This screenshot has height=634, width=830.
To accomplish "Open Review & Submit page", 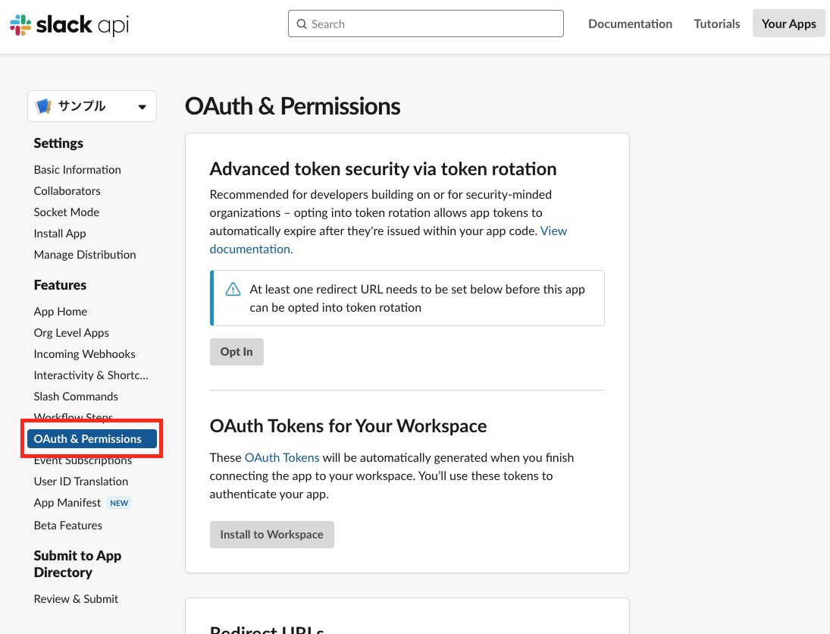I will pos(76,598).
